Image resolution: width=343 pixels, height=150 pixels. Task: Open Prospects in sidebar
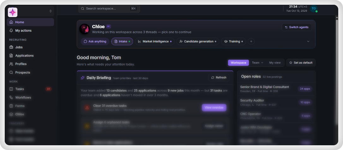click(30, 72)
